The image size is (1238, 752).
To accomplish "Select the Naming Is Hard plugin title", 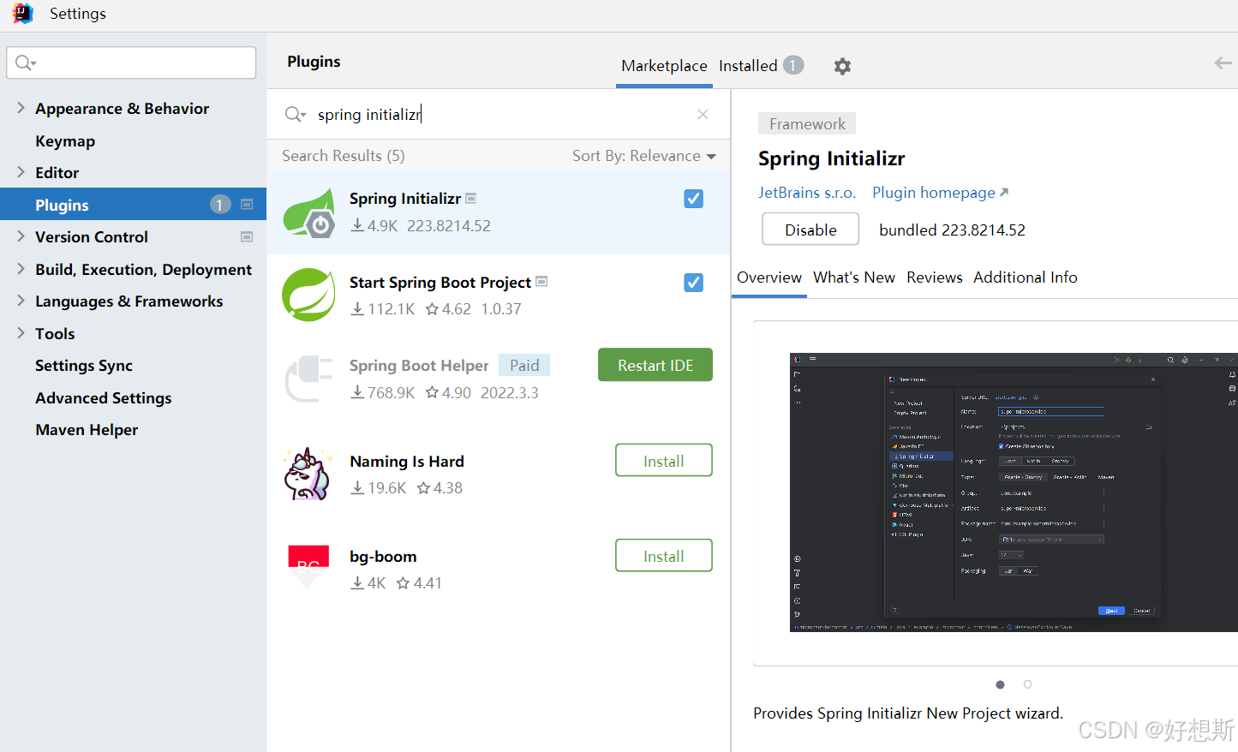I will 407,461.
